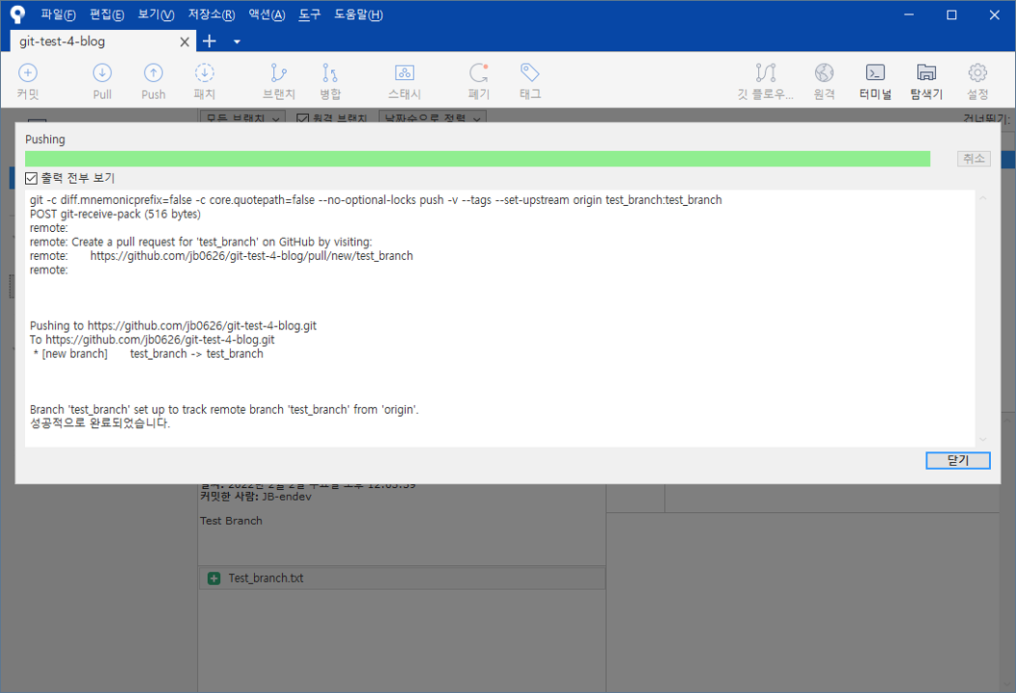Click the added-file icon beside Test_branch.txt

pos(214,578)
